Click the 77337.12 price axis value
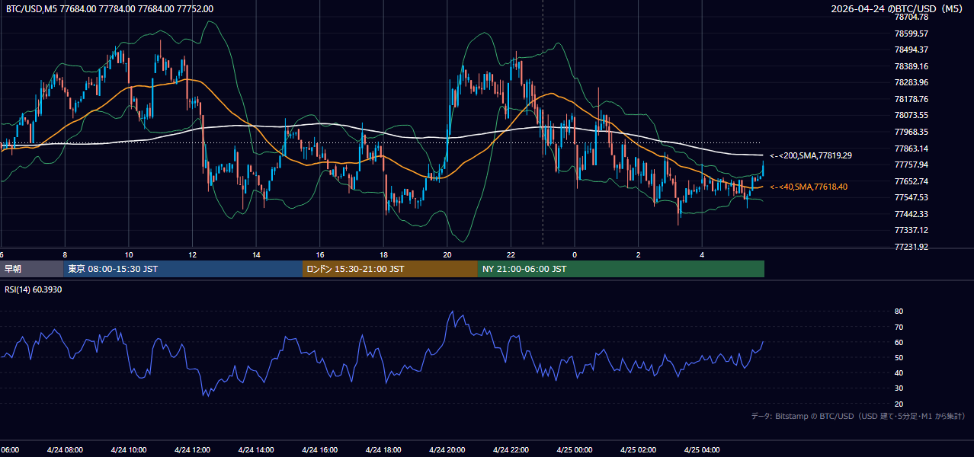The width and height of the screenshot is (974, 457). point(911,230)
